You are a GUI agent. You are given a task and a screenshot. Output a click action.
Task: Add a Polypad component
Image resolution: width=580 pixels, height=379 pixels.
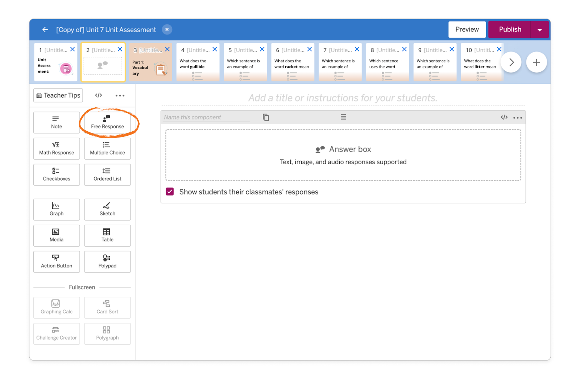(107, 261)
